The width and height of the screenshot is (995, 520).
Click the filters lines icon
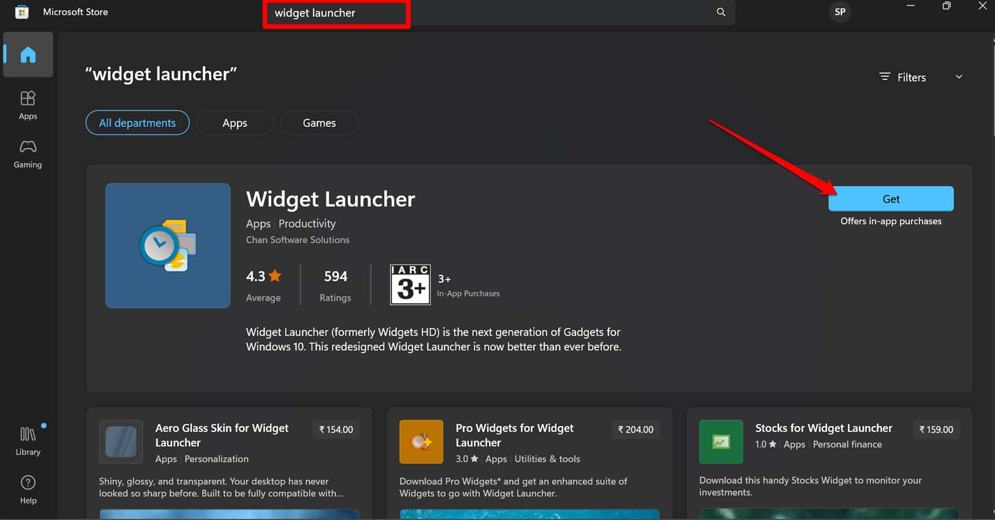click(884, 77)
